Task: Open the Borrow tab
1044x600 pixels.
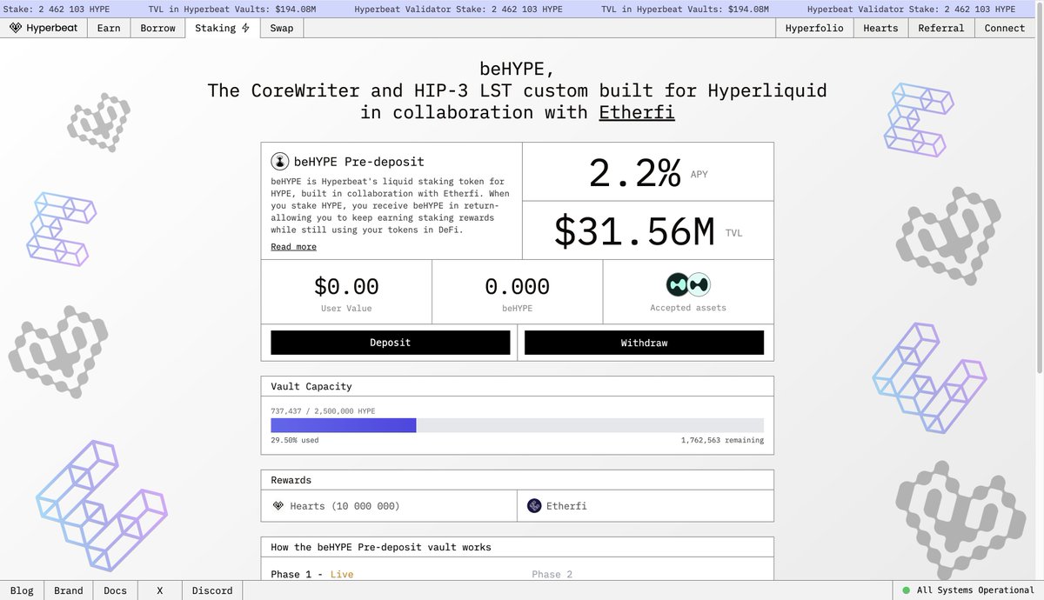Action: click(157, 28)
